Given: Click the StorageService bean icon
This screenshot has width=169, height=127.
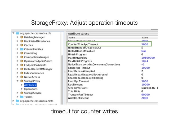Looking at the screenshot, I should pyautogui.click(x=22, y=93).
